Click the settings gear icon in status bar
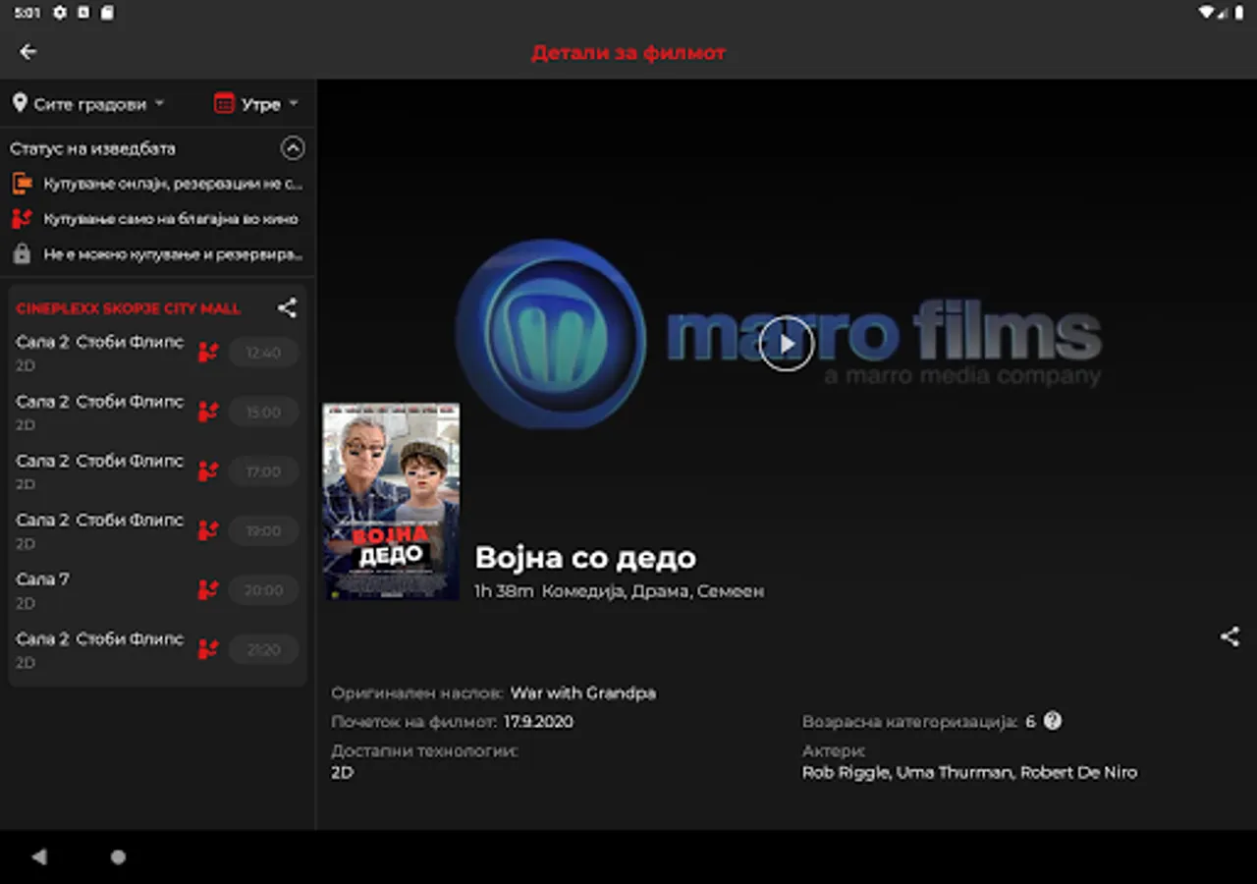1257x884 pixels. pos(61,13)
